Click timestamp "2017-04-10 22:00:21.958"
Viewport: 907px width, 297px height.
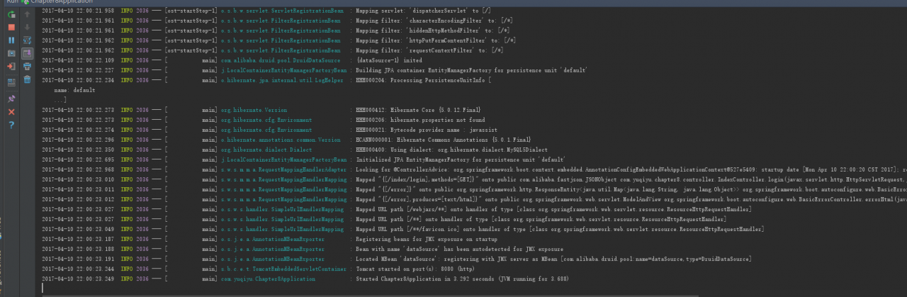tap(78, 11)
